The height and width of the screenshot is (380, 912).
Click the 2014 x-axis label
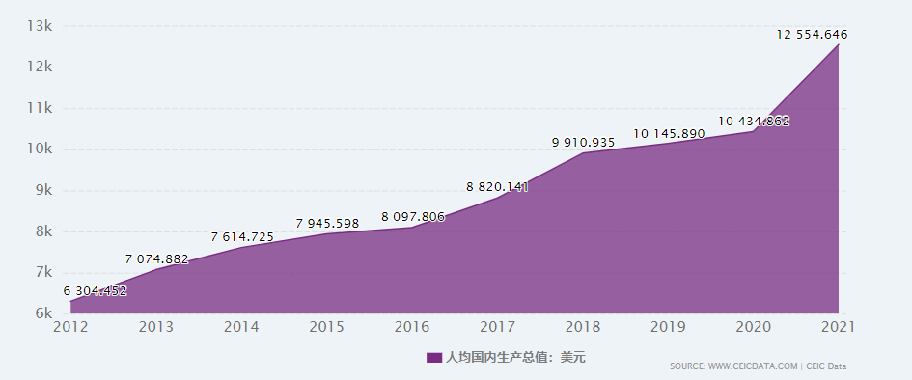pyautogui.click(x=241, y=327)
